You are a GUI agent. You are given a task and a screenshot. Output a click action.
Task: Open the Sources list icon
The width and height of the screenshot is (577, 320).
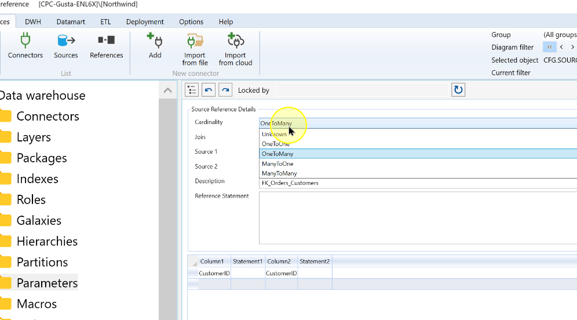66,46
